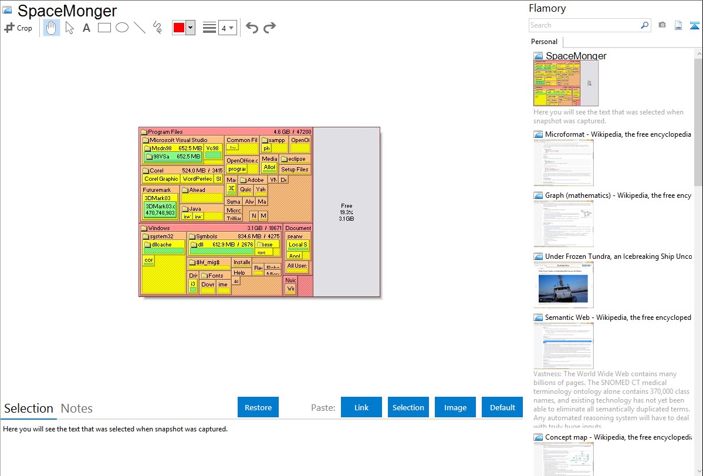703x476 pixels.
Task: Click in the Flamory search field
Action: 584,25
